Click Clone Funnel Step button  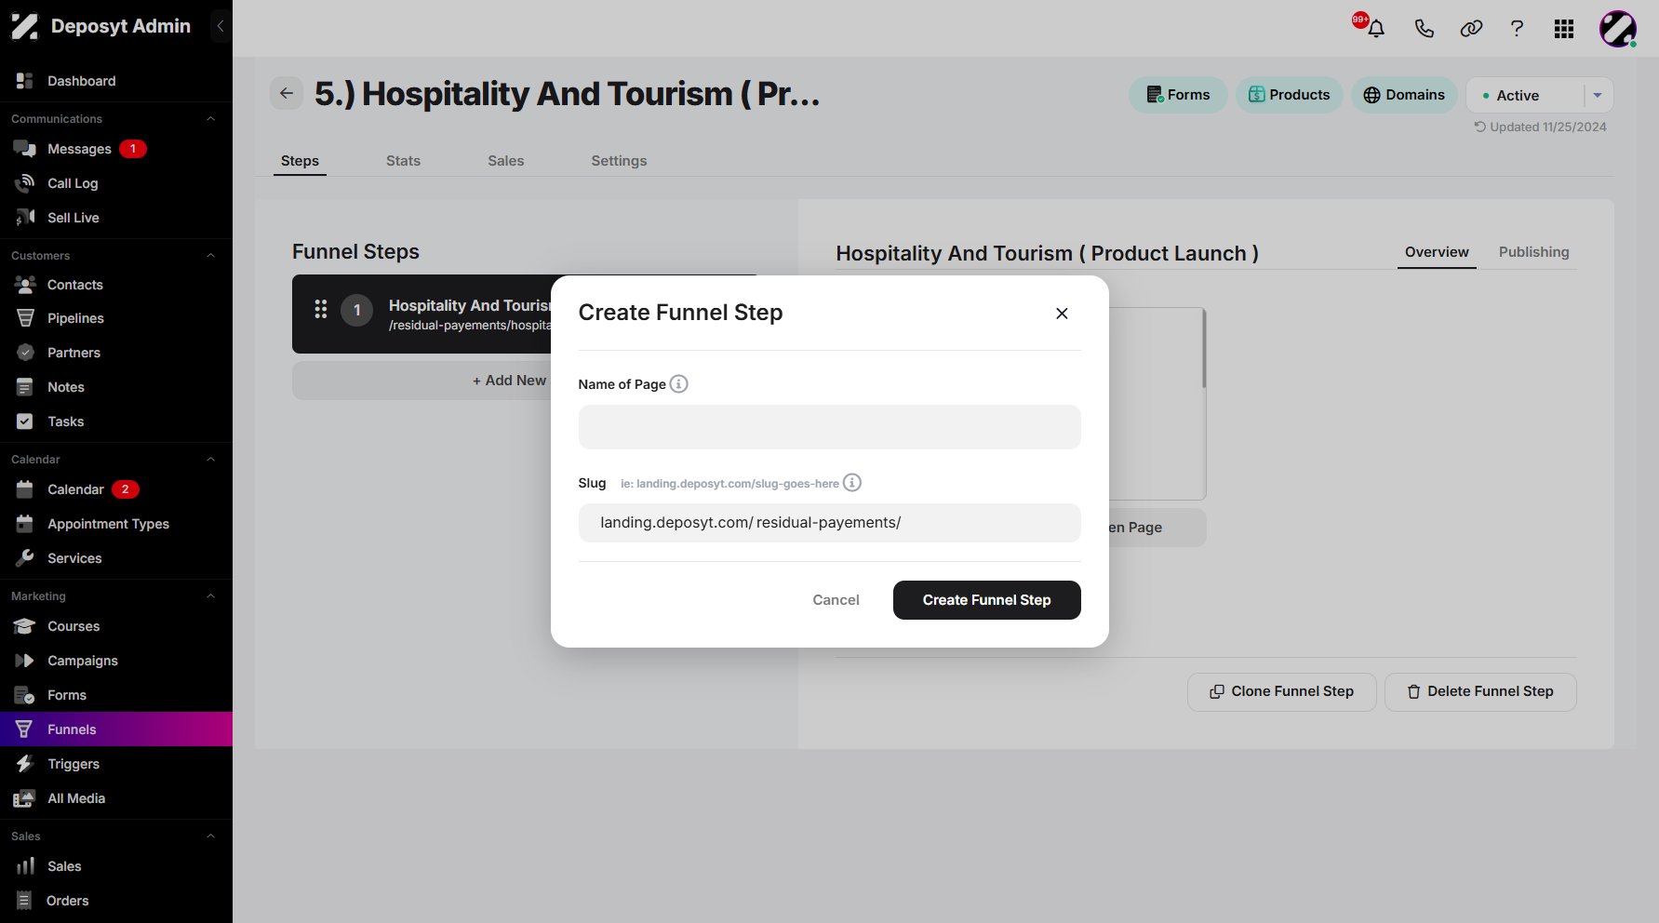tap(1281, 691)
